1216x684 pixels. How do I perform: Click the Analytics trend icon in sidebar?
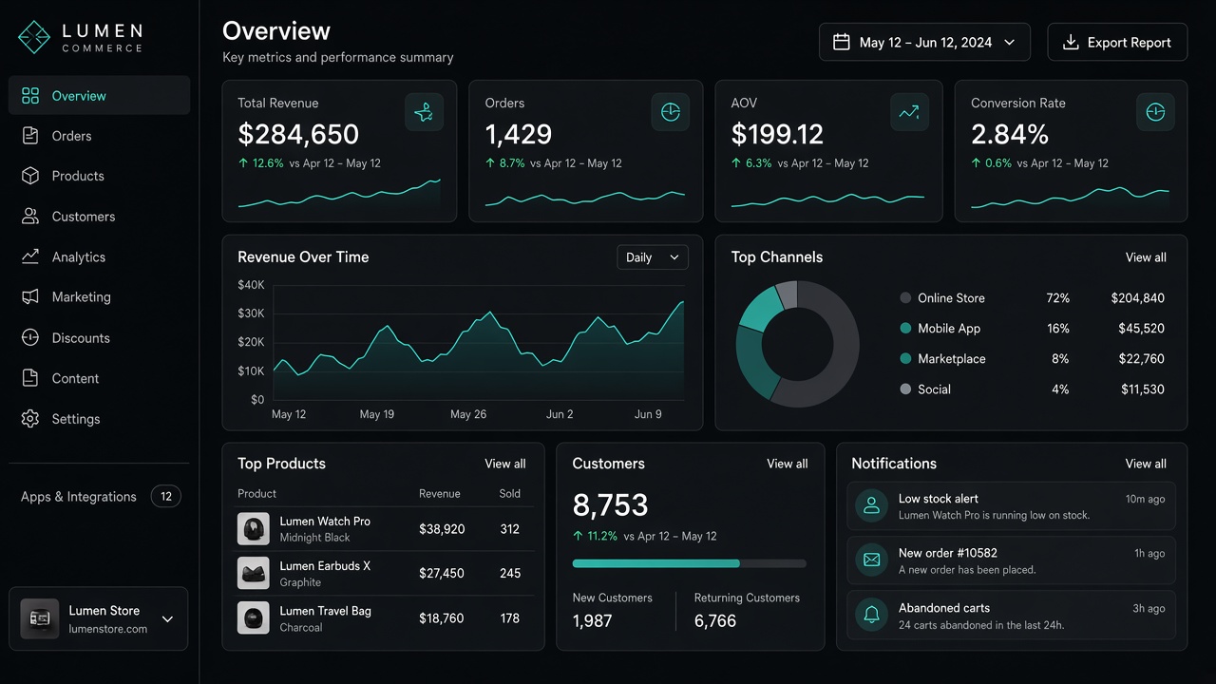pyautogui.click(x=30, y=256)
